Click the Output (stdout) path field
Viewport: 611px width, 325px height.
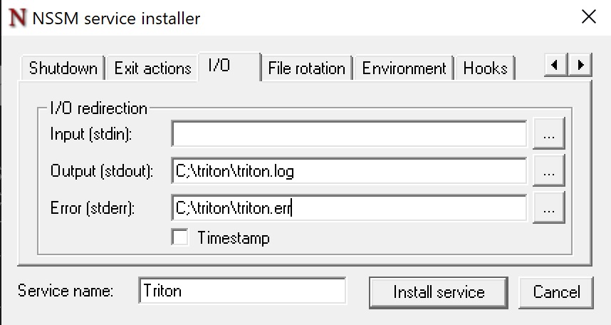coord(348,171)
